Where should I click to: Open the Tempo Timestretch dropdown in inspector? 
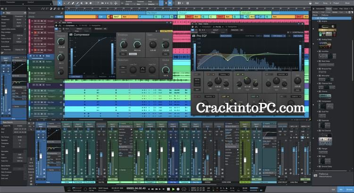(20, 17)
